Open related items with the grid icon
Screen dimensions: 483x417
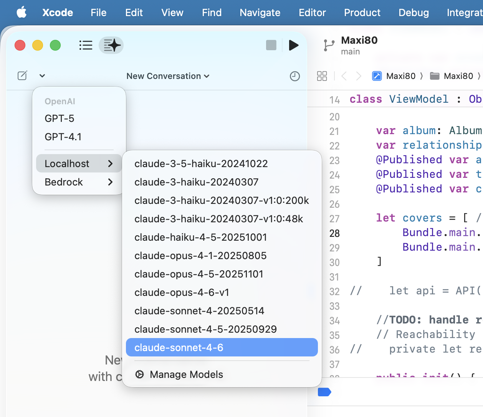click(x=322, y=76)
